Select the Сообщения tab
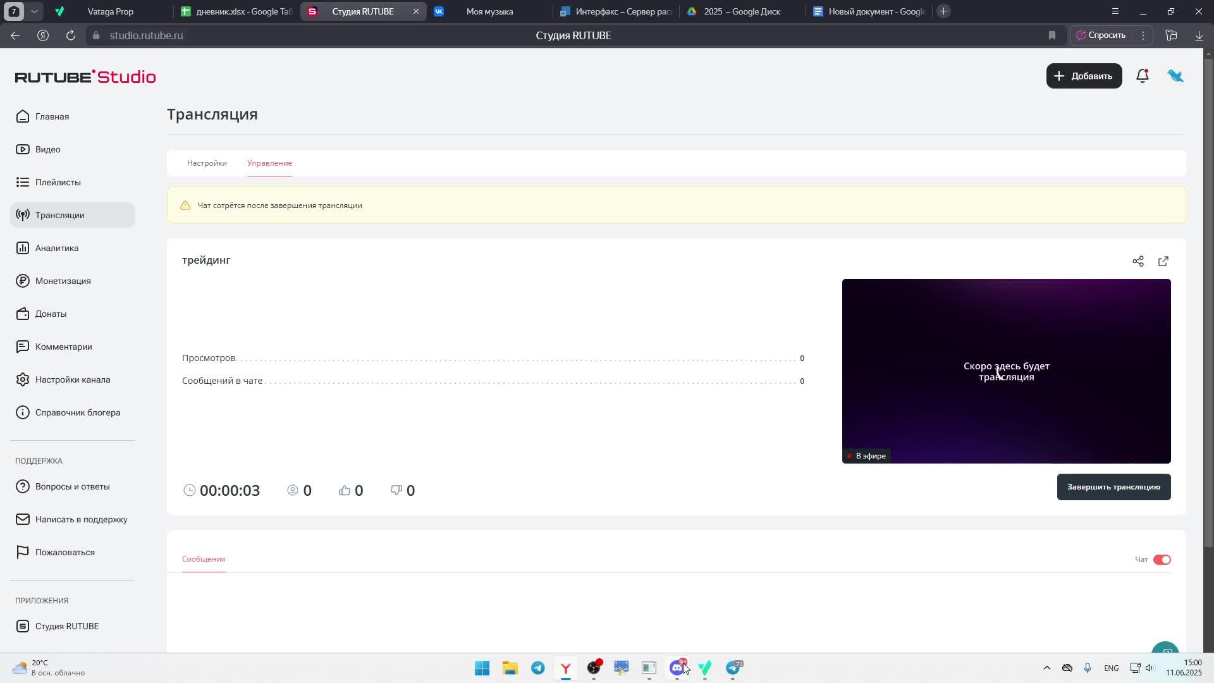This screenshot has height=683, width=1214. (x=204, y=559)
